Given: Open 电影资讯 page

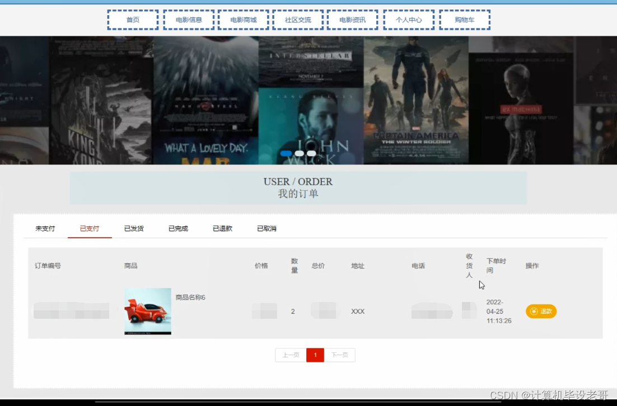Looking at the screenshot, I should coord(353,20).
